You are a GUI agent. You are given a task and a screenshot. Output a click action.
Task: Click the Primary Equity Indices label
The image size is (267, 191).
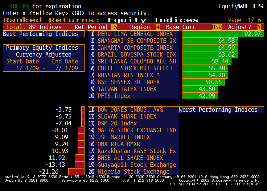42,47
